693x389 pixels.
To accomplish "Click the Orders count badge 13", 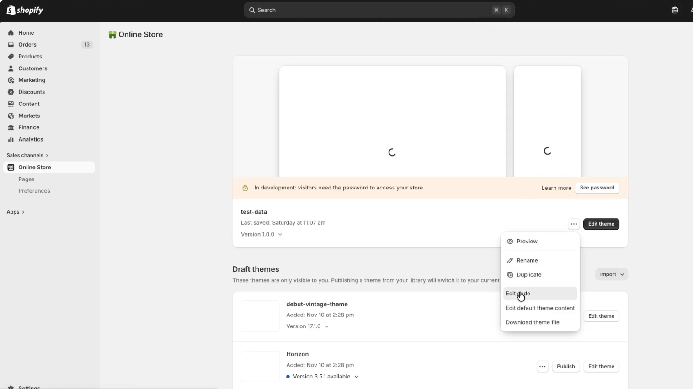I will (87, 45).
